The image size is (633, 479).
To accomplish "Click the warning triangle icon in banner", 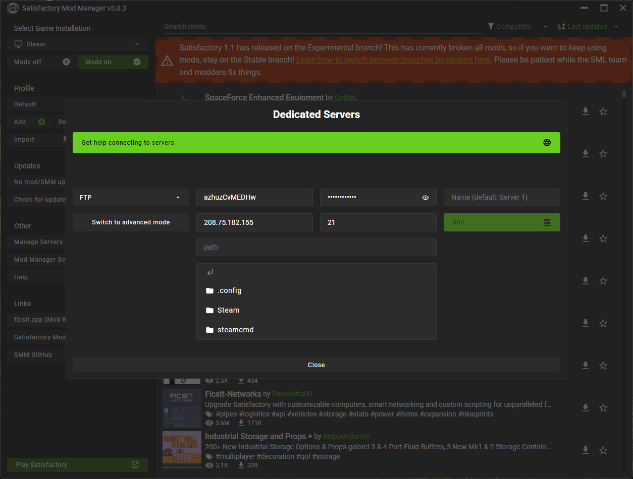I will pos(167,61).
